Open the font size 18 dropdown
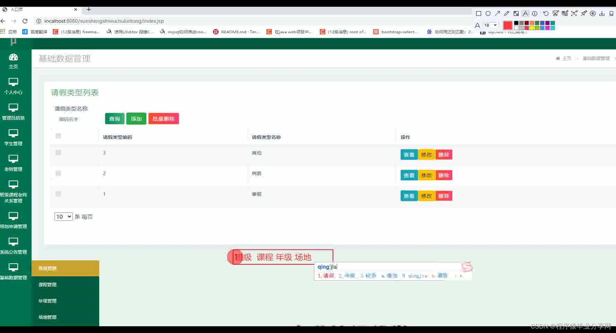 [490, 25]
